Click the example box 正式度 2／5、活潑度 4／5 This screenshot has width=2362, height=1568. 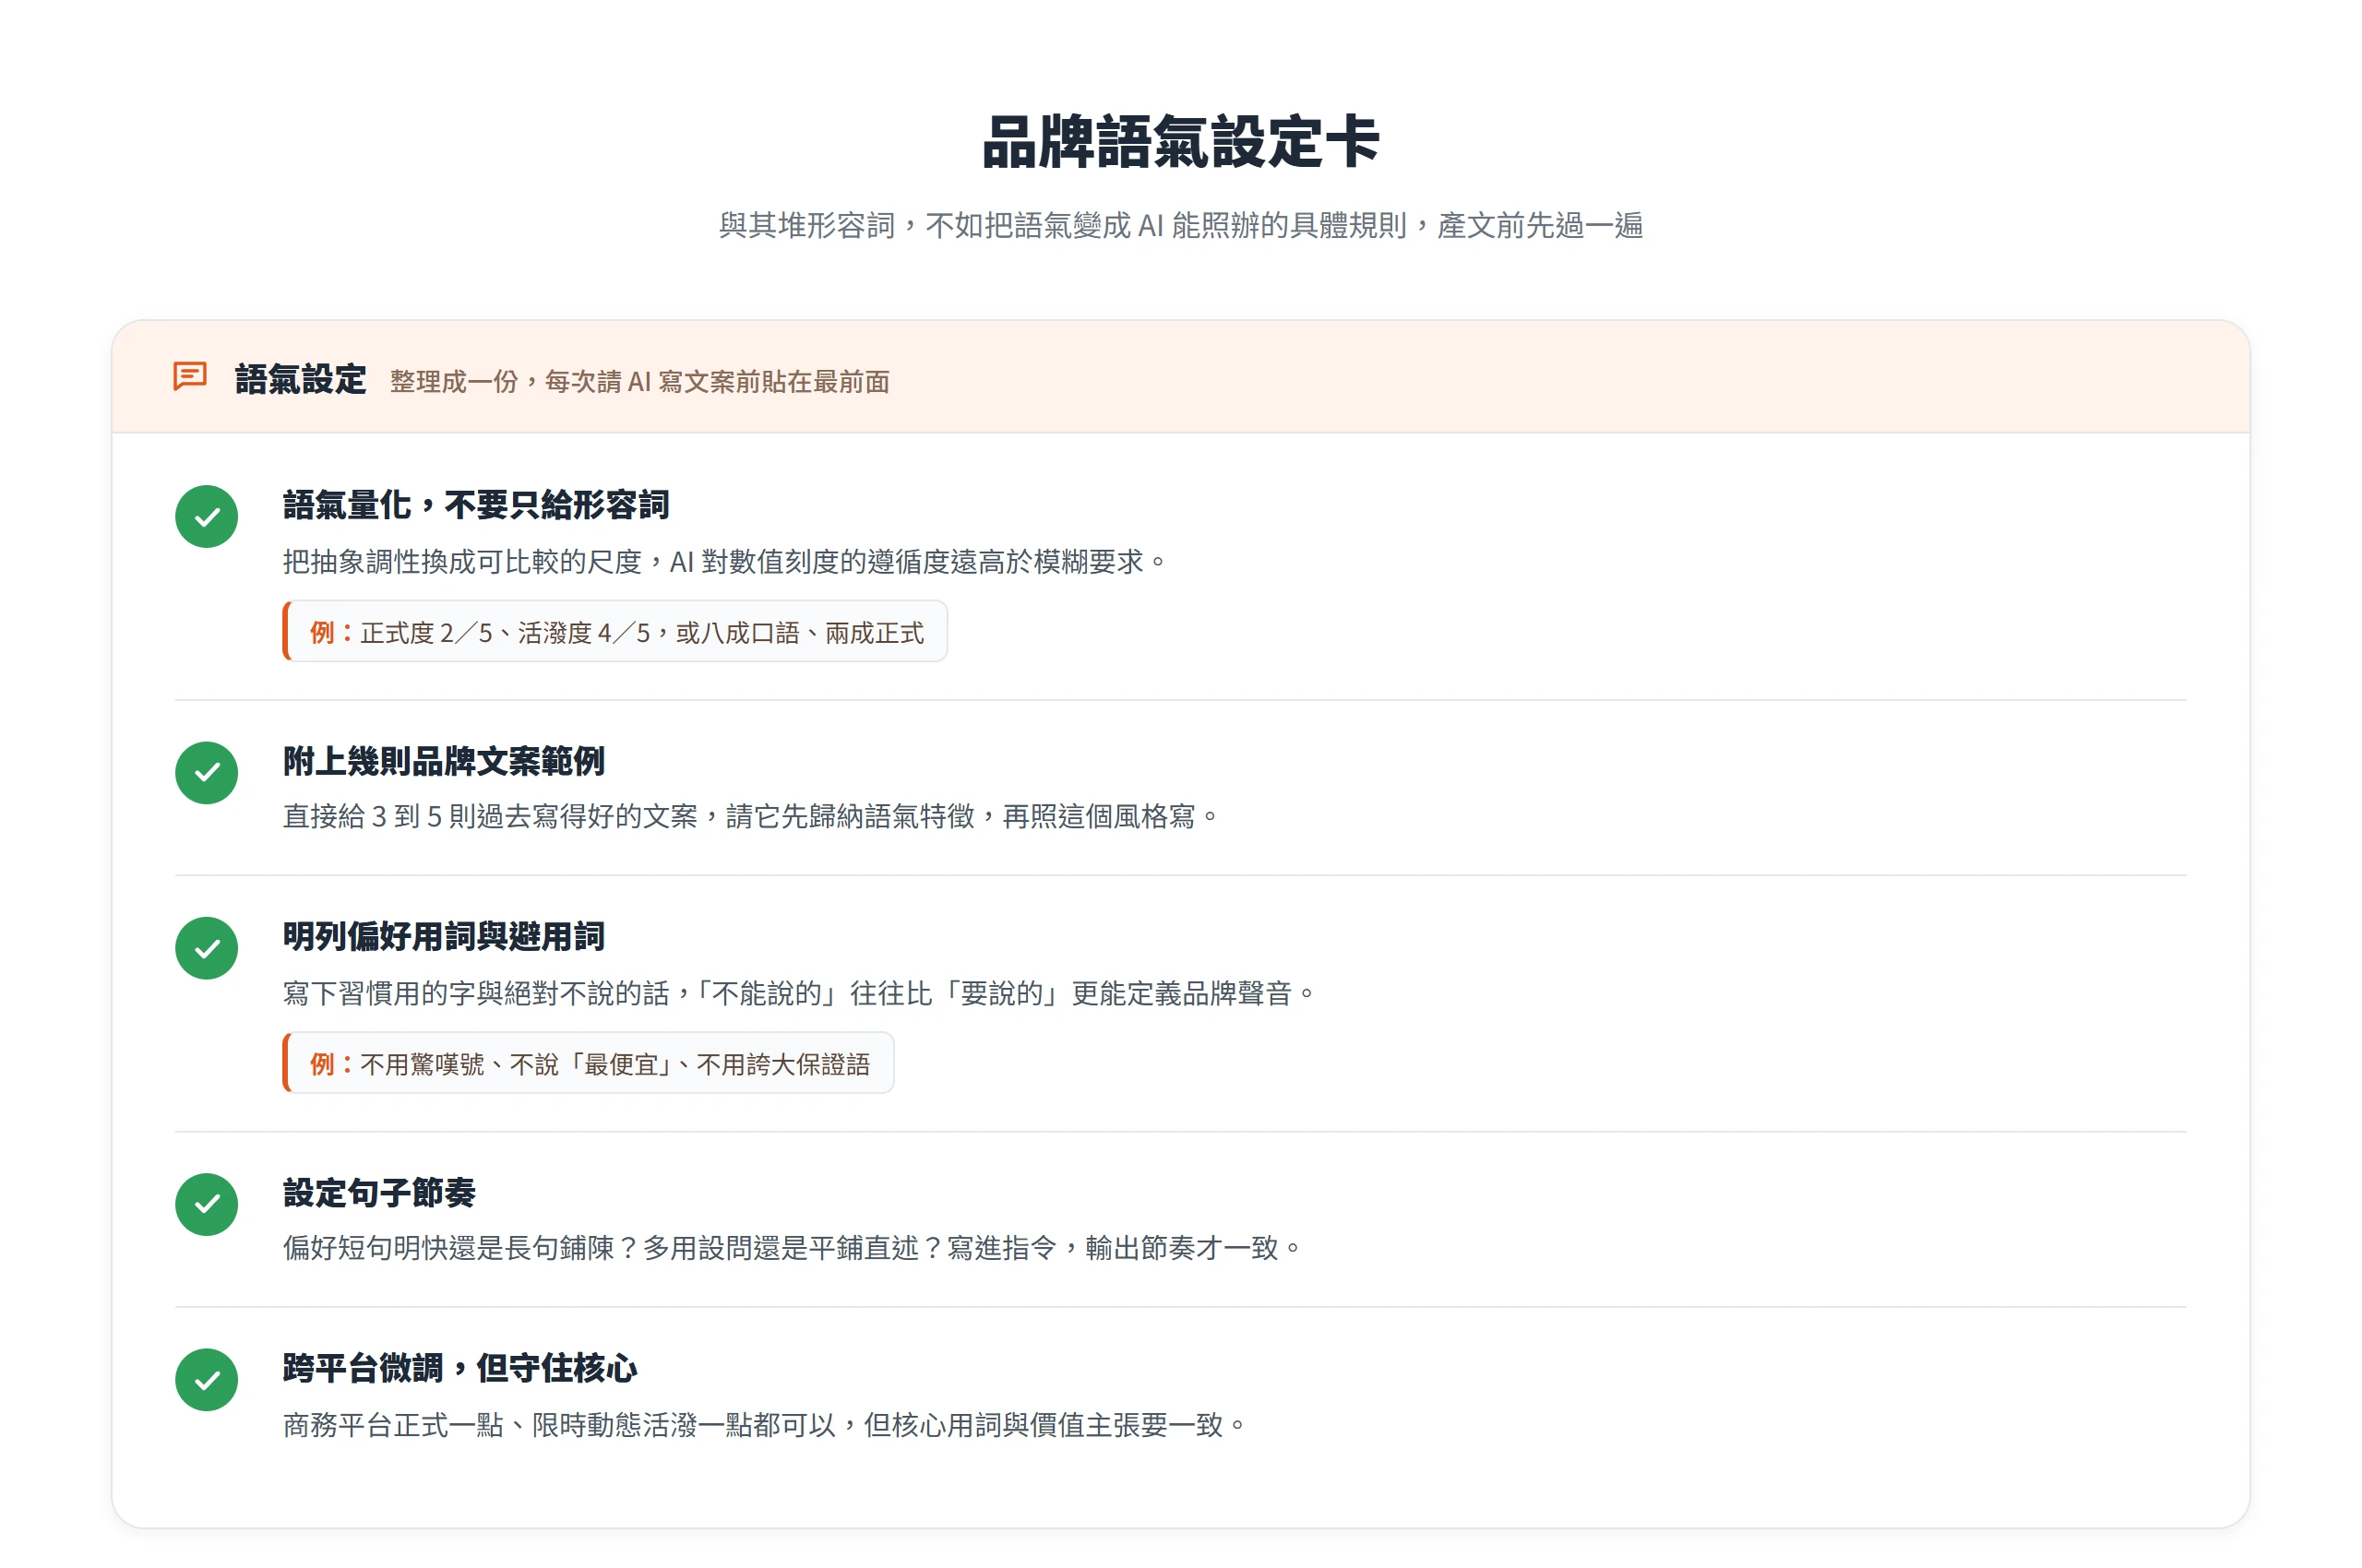(615, 632)
